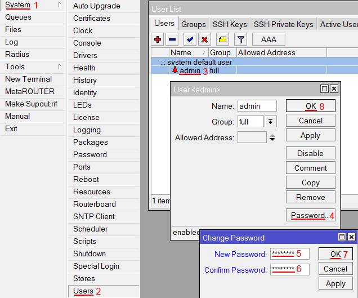Image resolution: width=358 pixels, height=298 pixels.
Task: Open New Terminal from the sidebar
Action: click(28, 79)
